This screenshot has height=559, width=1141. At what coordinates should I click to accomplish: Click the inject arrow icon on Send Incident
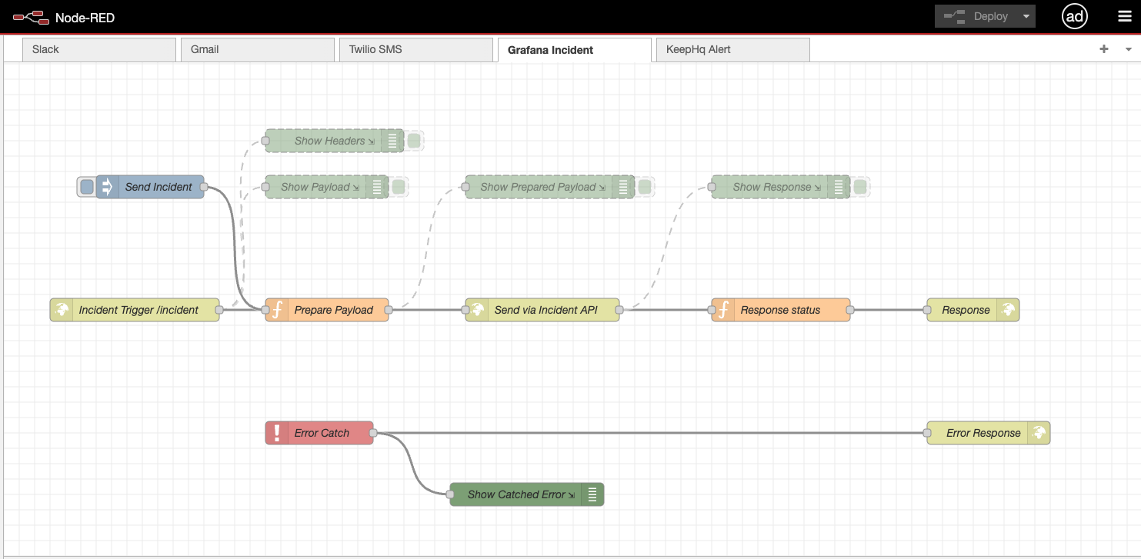click(x=108, y=187)
